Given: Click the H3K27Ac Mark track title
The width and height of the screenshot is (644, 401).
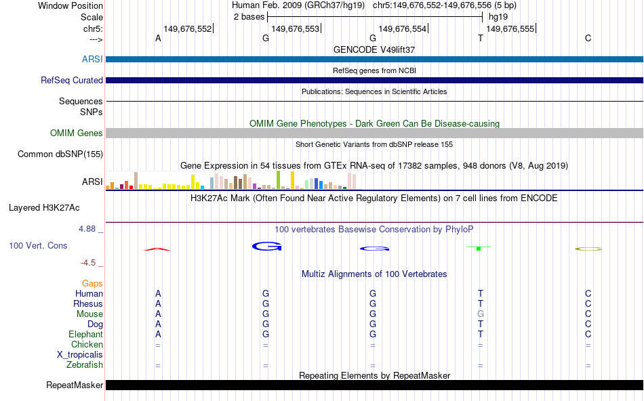Looking at the screenshot, I should pyautogui.click(x=374, y=198).
